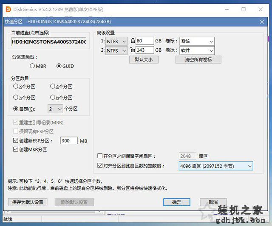Maximize the DiskGenius main window
272x226 pixels.
[244, 9]
